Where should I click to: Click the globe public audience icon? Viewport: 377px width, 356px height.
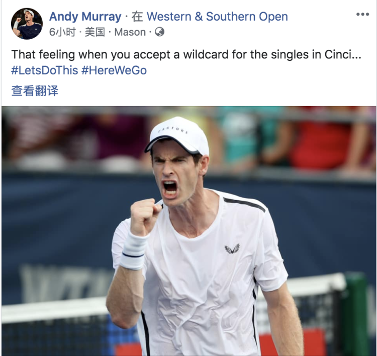click(x=159, y=32)
